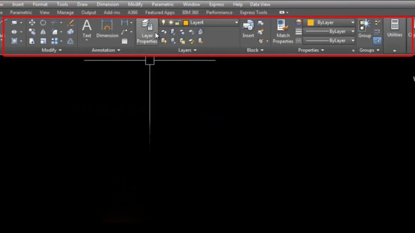Viewport: 415px width, 233px height.
Task: Click the Erase tool icon
Action: pos(70,22)
